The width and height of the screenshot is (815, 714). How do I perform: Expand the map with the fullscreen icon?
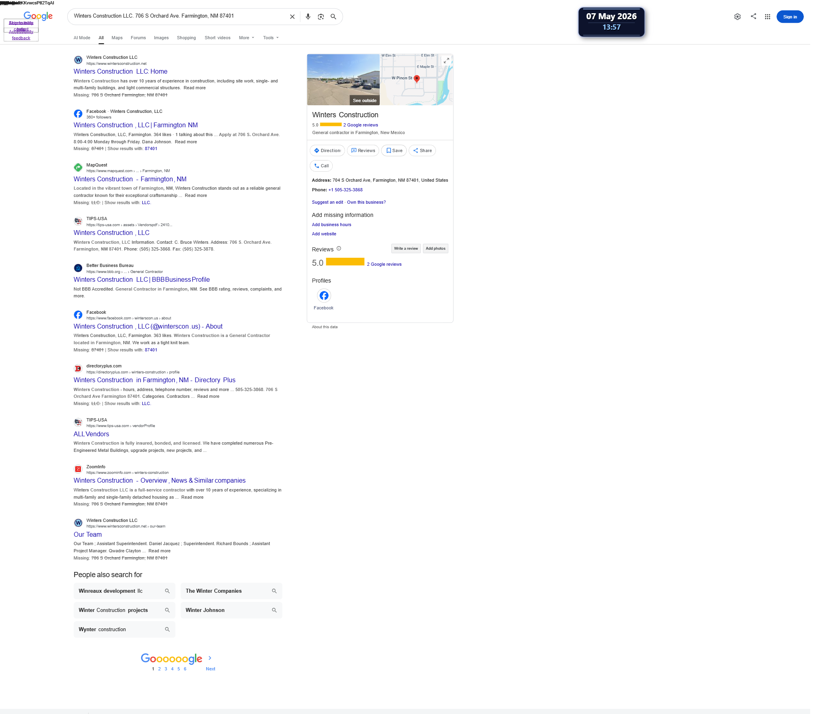coord(446,60)
